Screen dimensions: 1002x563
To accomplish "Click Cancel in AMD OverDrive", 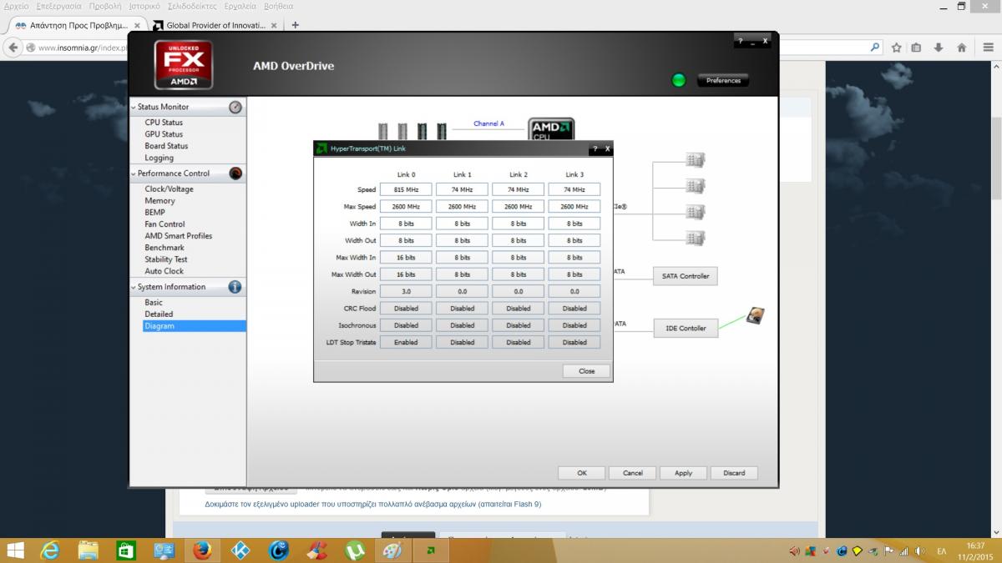I will (632, 473).
